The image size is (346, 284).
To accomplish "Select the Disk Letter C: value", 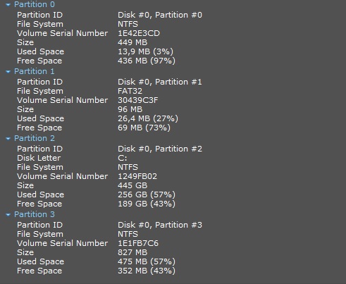I will point(122,158).
